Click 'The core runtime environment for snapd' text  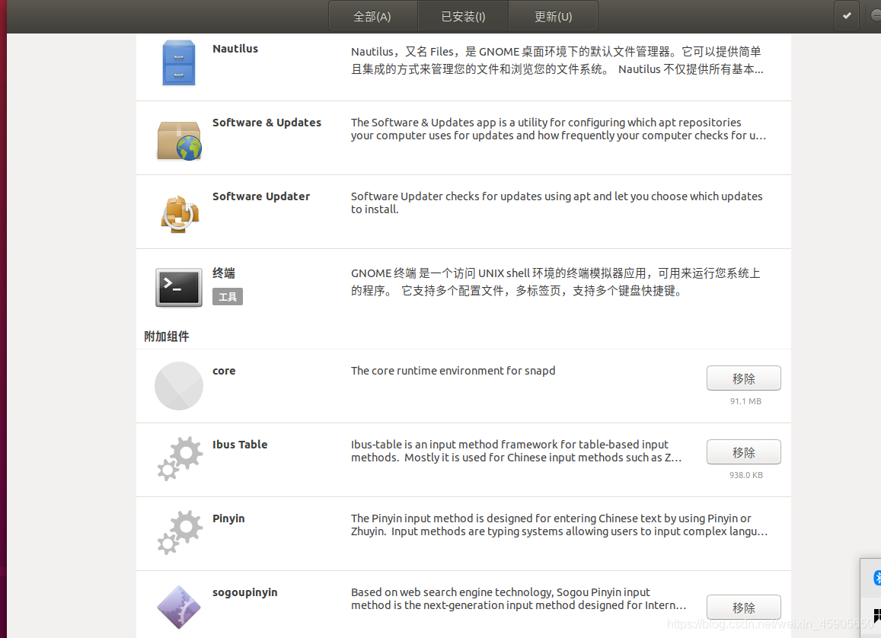pos(453,371)
